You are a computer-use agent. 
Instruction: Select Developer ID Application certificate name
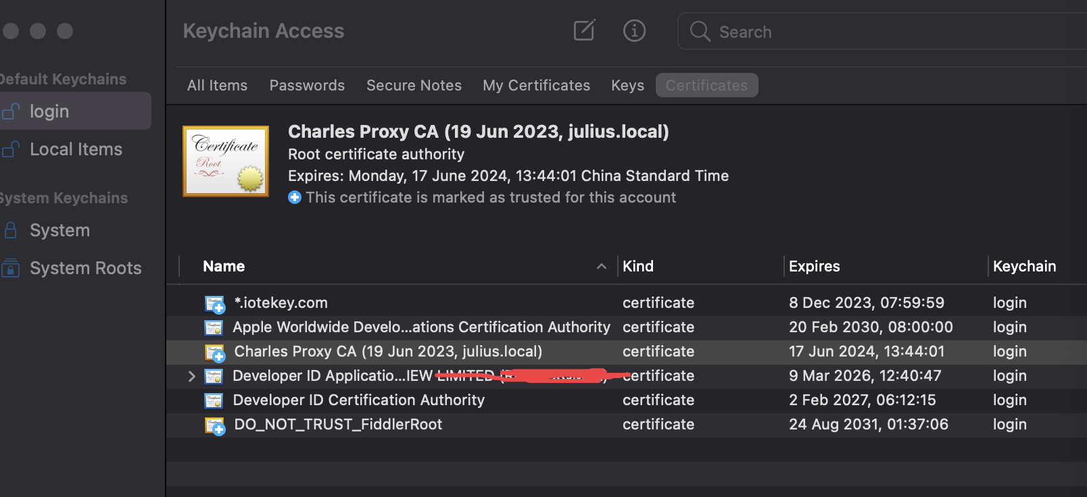(x=419, y=375)
